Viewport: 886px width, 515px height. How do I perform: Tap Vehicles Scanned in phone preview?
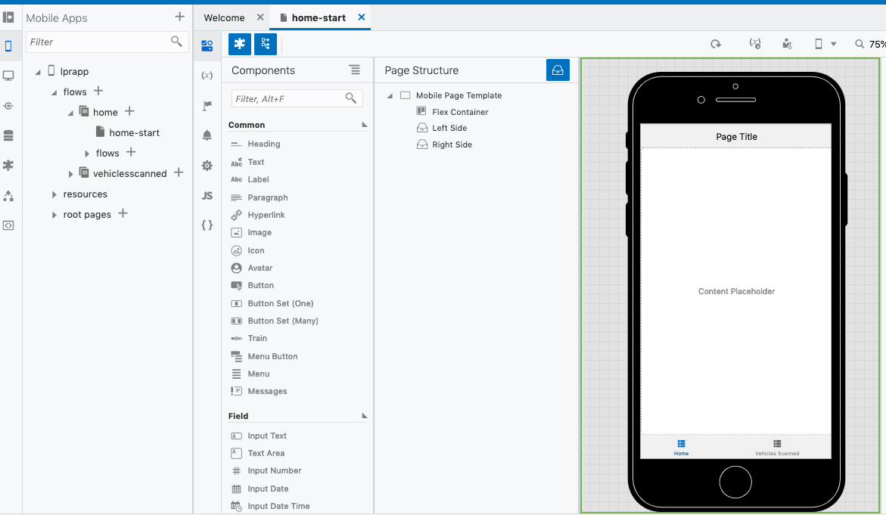click(x=777, y=447)
